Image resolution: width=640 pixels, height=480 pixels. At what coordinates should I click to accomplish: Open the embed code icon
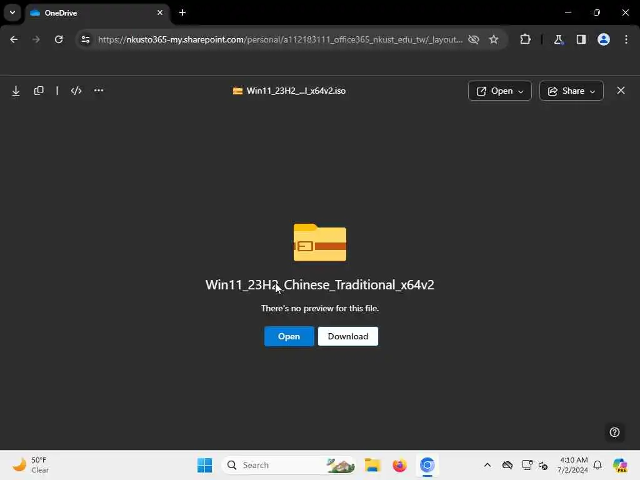(x=76, y=91)
